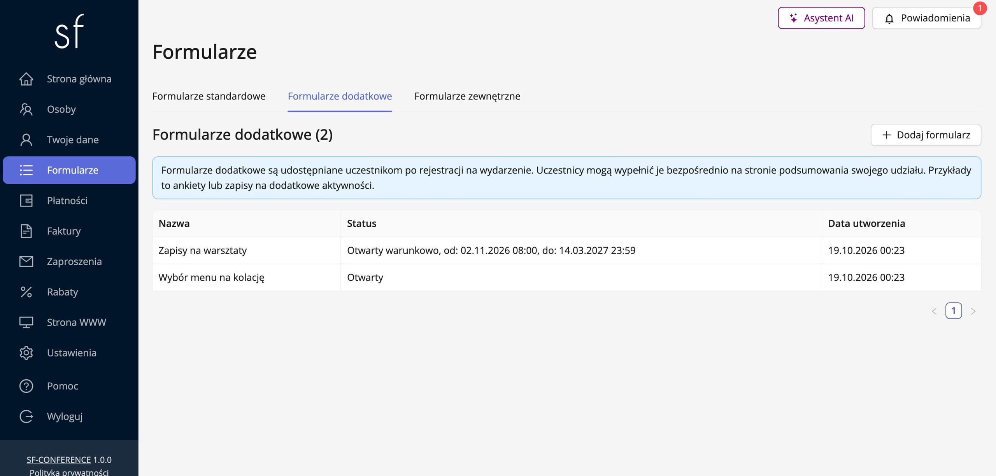Click the plus icon in Dodaj formularz
This screenshot has width=996, height=476.
point(886,135)
